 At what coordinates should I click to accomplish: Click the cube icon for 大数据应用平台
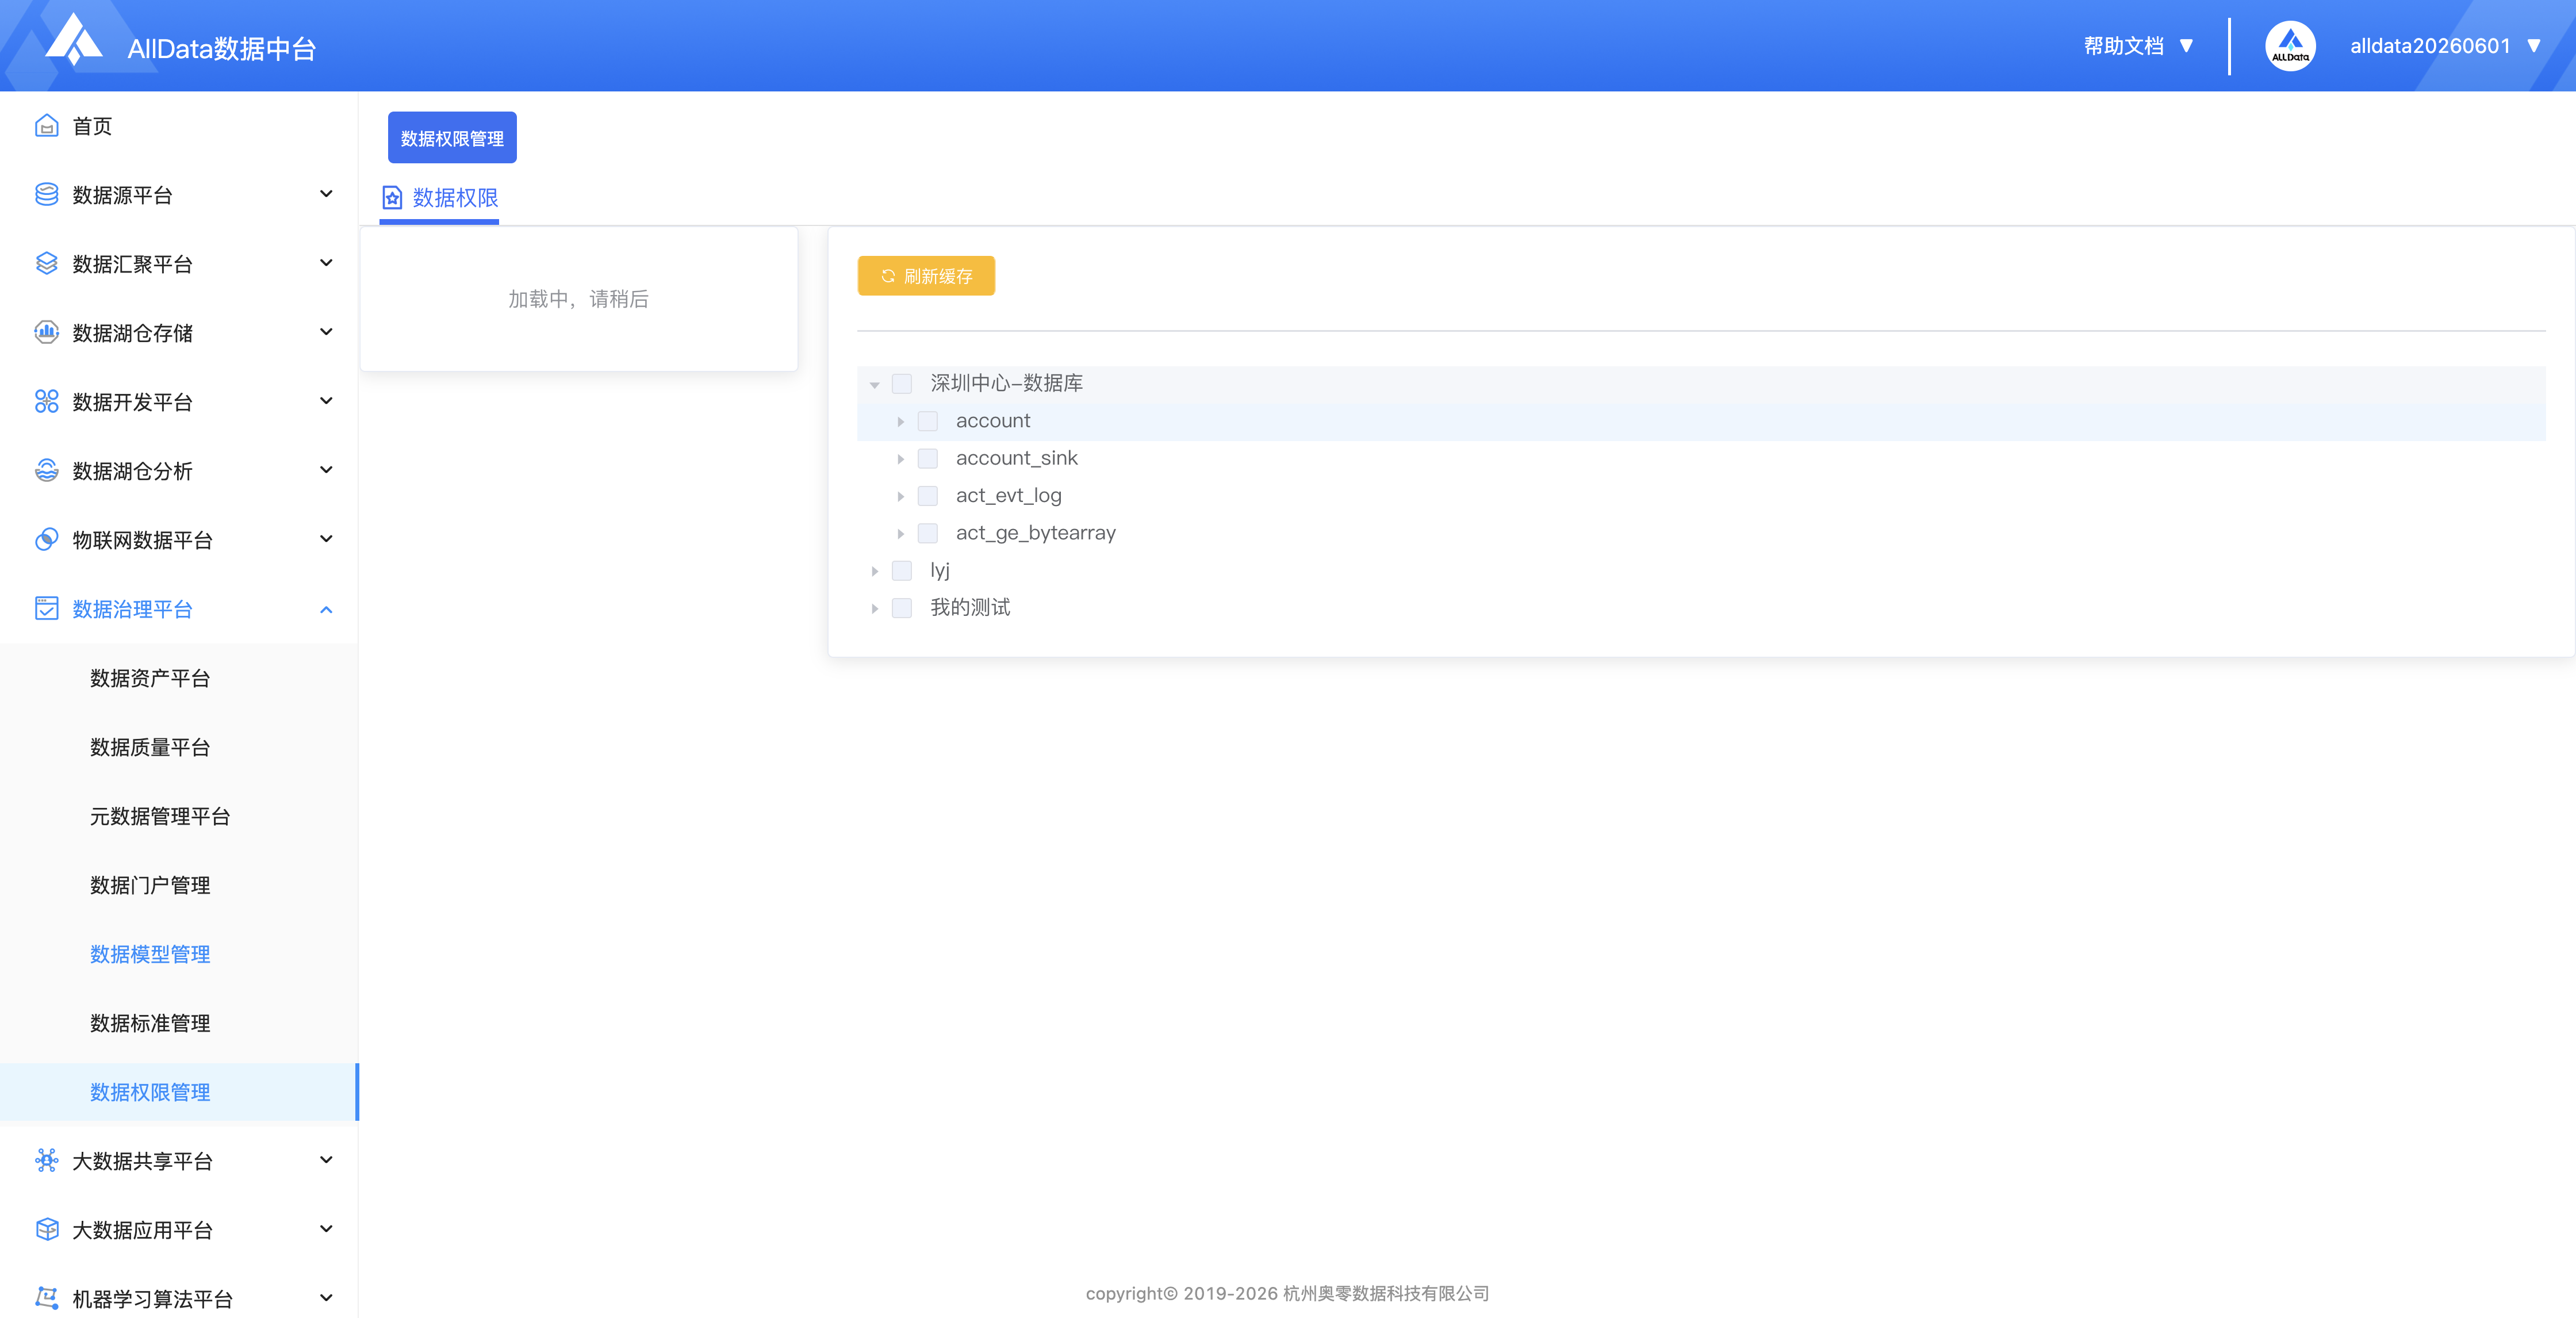[46, 1230]
